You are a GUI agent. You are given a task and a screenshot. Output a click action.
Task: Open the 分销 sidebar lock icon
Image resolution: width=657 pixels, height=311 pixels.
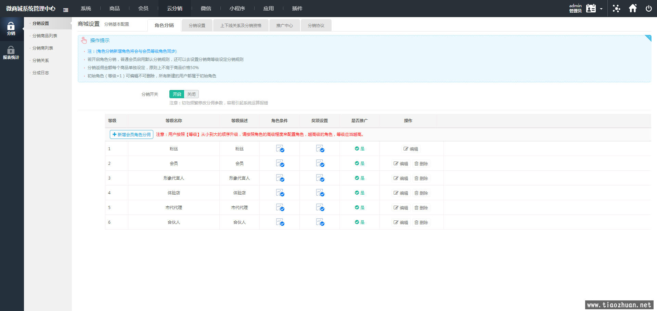(x=11, y=29)
